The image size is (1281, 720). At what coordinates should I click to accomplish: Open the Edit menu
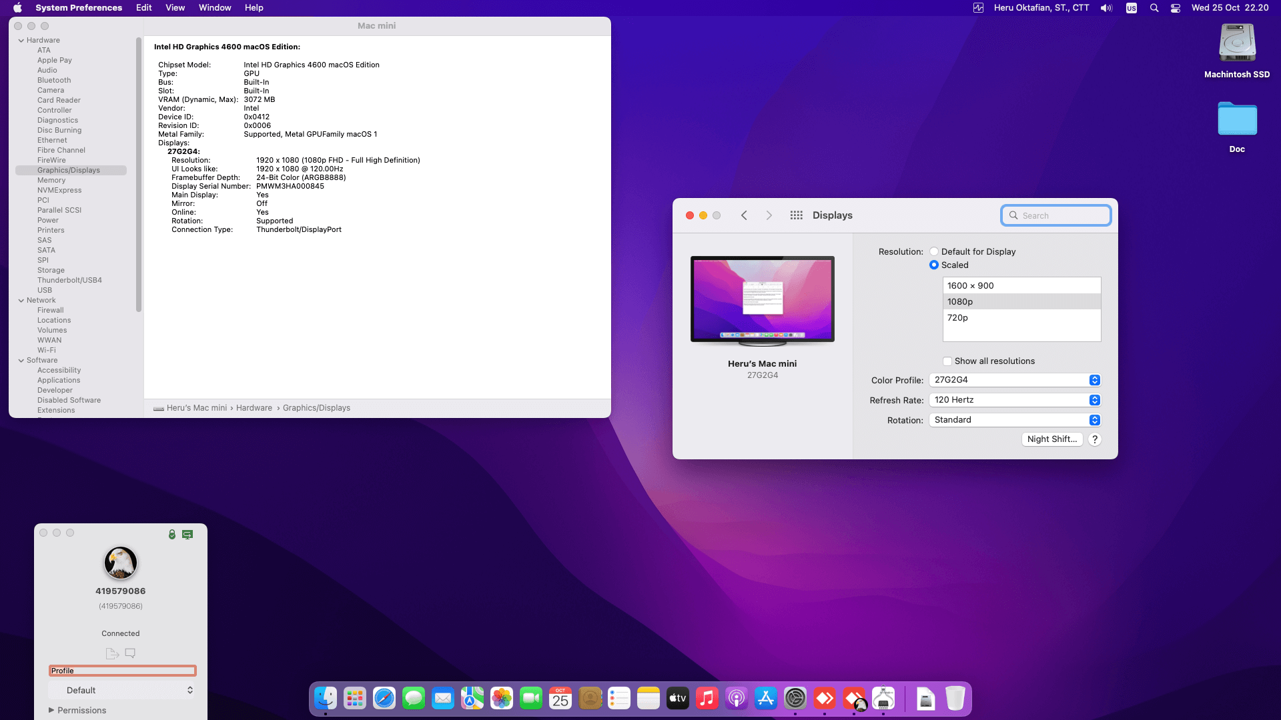[144, 8]
